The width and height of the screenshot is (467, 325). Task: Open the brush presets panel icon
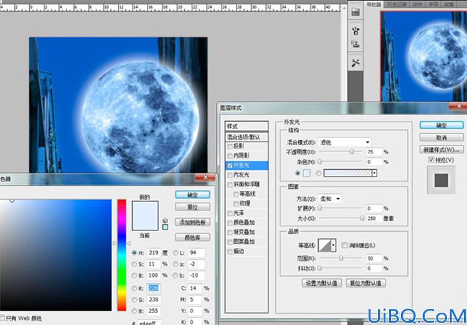click(356, 30)
